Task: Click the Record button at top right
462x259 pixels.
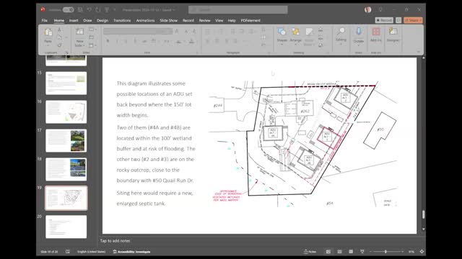Action: point(384,20)
